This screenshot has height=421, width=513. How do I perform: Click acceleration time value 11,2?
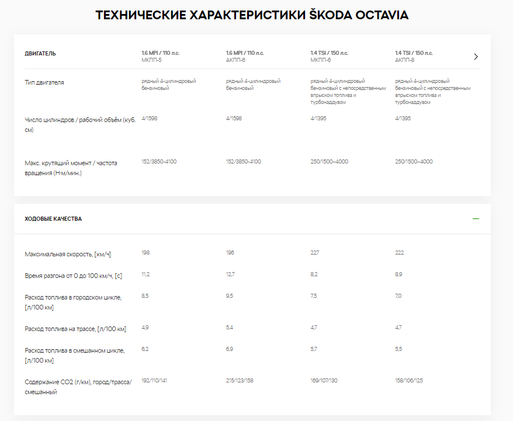[x=145, y=274]
